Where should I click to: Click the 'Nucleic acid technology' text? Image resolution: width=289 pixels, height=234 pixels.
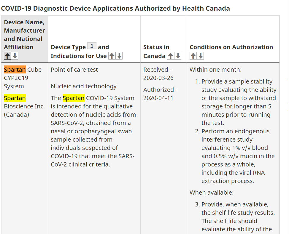84,86
